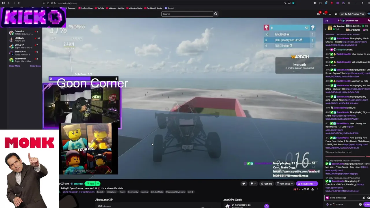Open the DarthNuke83 Studio bookmark

[153, 8]
